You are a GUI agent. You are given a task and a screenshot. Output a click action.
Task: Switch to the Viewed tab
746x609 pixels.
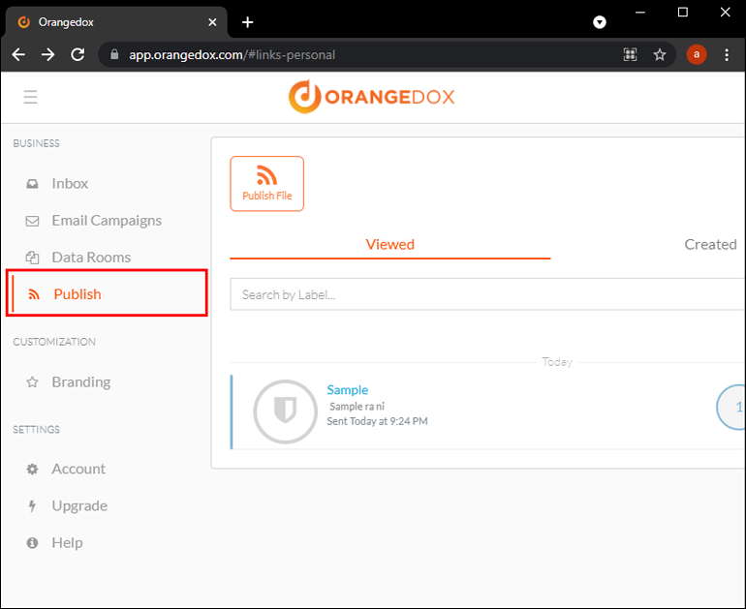tap(390, 244)
